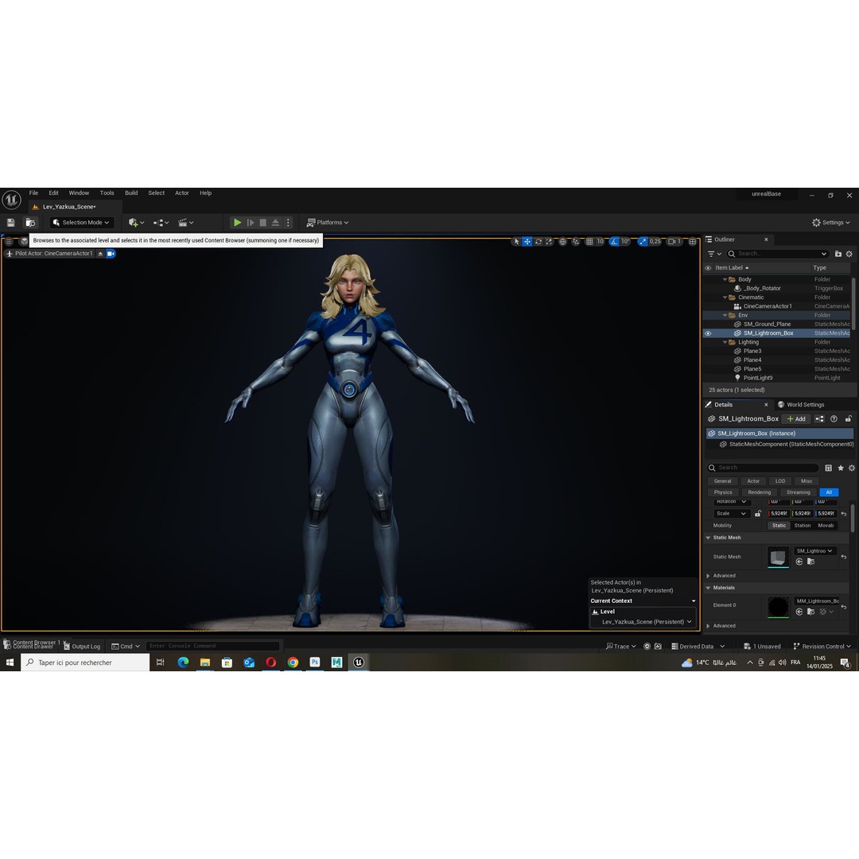Toggle the Scale lock ratio icon
The height and width of the screenshot is (859, 859).
pyautogui.click(x=758, y=514)
